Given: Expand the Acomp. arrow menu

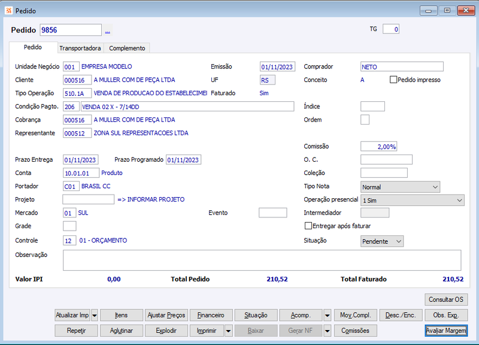Looking at the screenshot, I should click(x=327, y=315).
